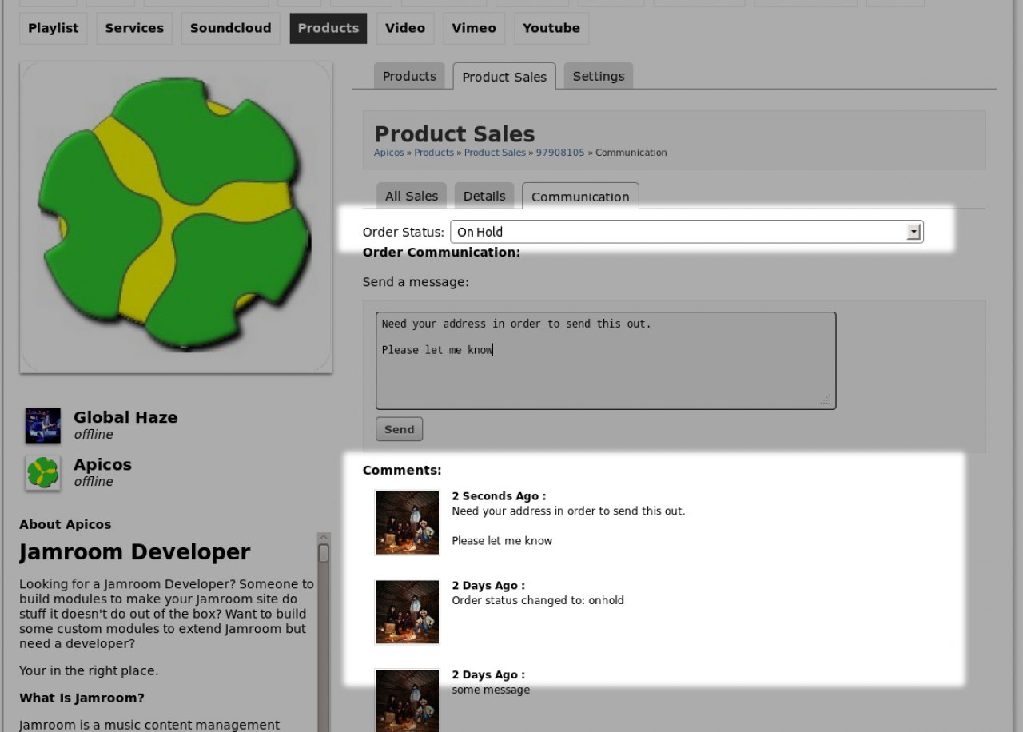Screen dimensions: 1023x732
Task: Go to the Soundcloud section
Action: (231, 28)
